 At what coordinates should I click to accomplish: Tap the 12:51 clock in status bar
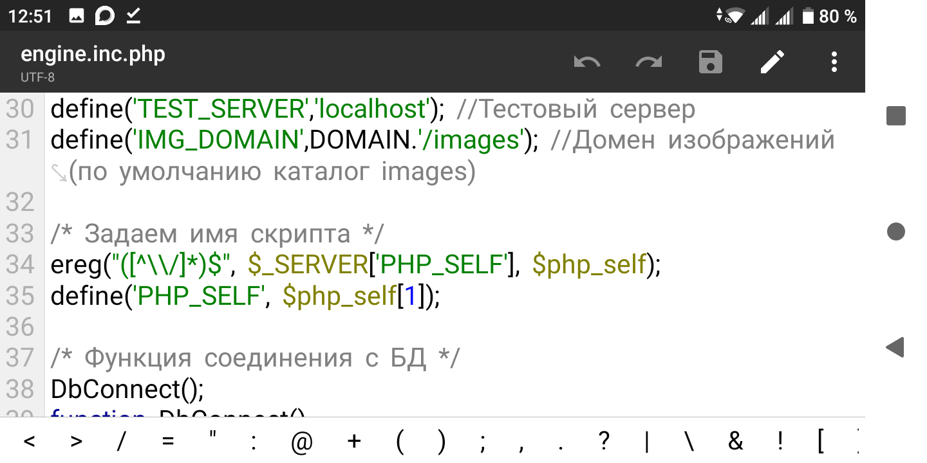tap(30, 16)
